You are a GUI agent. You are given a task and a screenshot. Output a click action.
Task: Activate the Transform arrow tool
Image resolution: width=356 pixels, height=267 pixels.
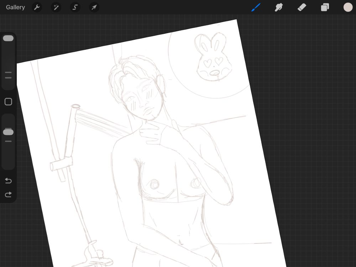[x=94, y=7]
